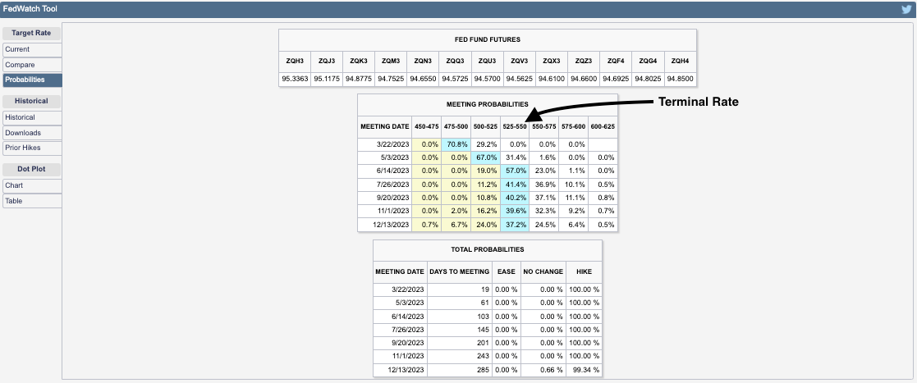
Task: Click the ZQK3 futures column header
Action: pyautogui.click(x=359, y=61)
